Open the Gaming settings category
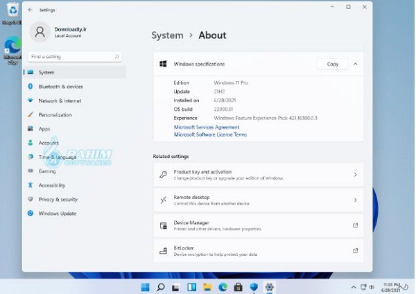 [47, 171]
